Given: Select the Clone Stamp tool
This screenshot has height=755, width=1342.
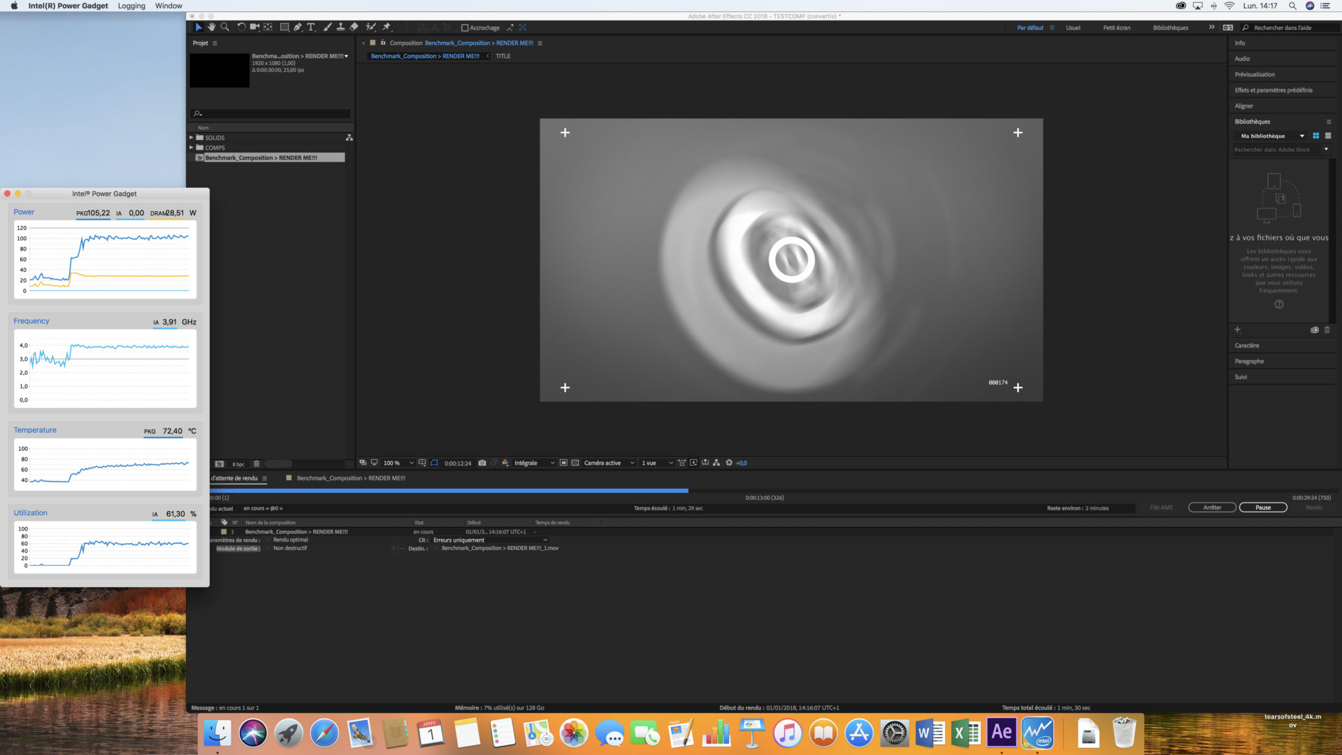Looking at the screenshot, I should (340, 27).
